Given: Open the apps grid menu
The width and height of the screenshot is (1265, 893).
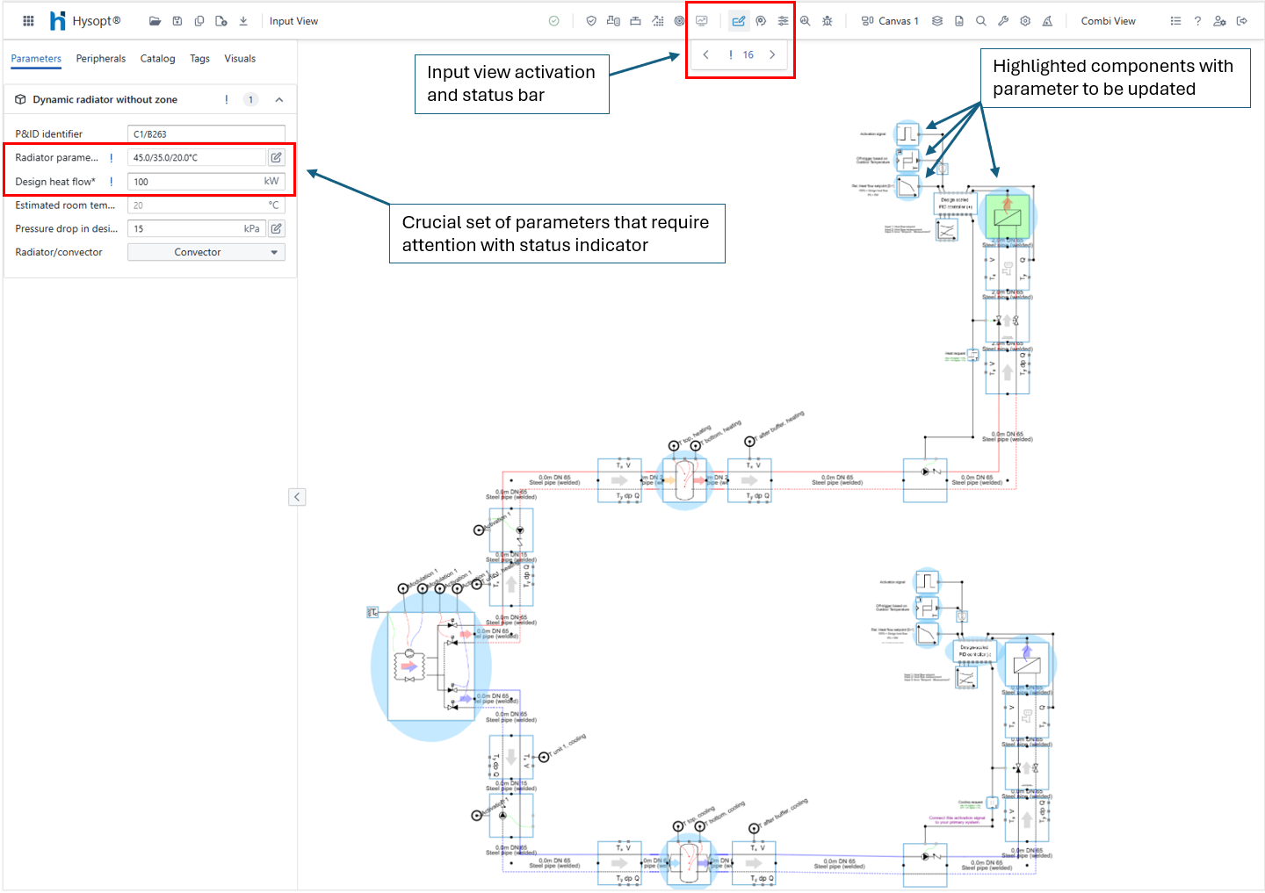Looking at the screenshot, I should click(28, 21).
